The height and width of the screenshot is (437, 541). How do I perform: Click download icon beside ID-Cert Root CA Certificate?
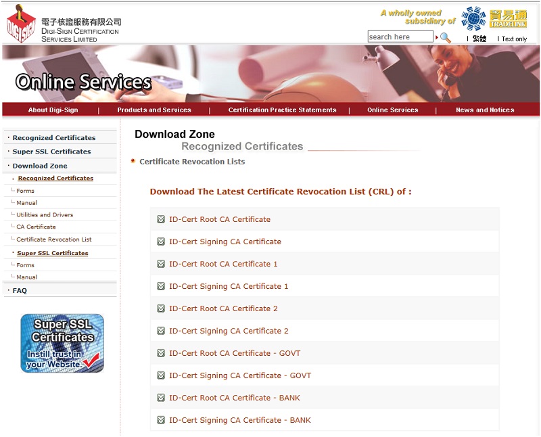160,219
